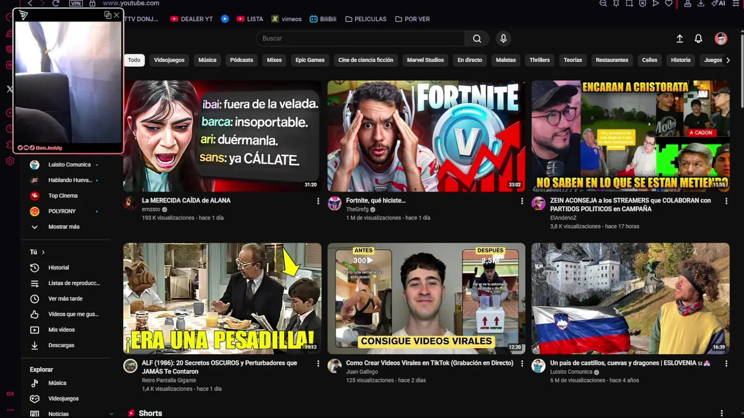Open options menu for ZEIN ACONSEJA video
Screen dimensions: 744x418
point(726,201)
